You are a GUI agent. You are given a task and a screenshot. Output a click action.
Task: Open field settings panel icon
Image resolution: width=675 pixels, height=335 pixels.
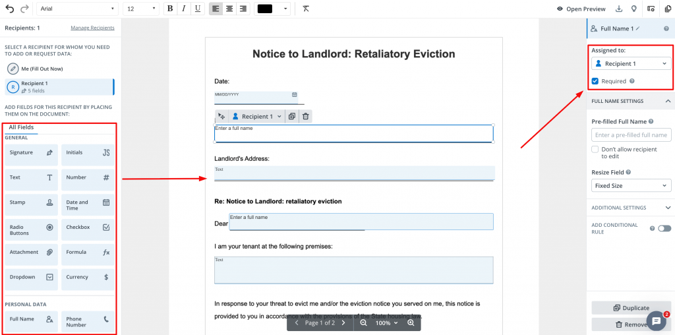(651, 9)
